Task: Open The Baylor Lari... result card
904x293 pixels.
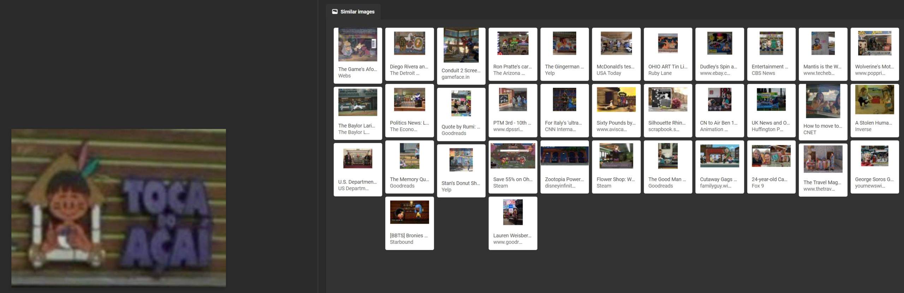Action: pos(358,113)
